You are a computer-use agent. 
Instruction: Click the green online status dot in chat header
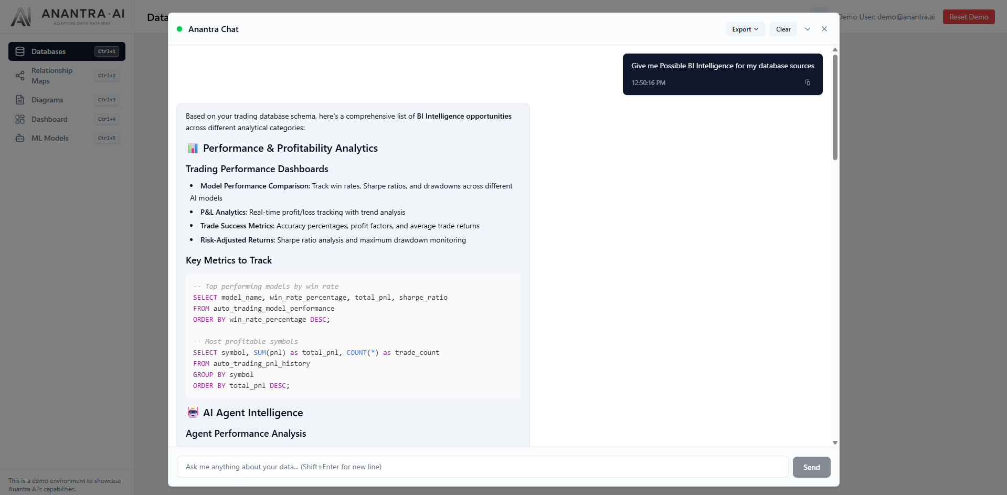179,29
